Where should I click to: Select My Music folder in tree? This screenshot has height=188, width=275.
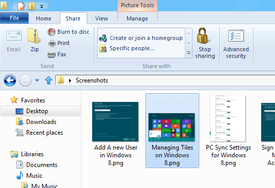[45, 185]
